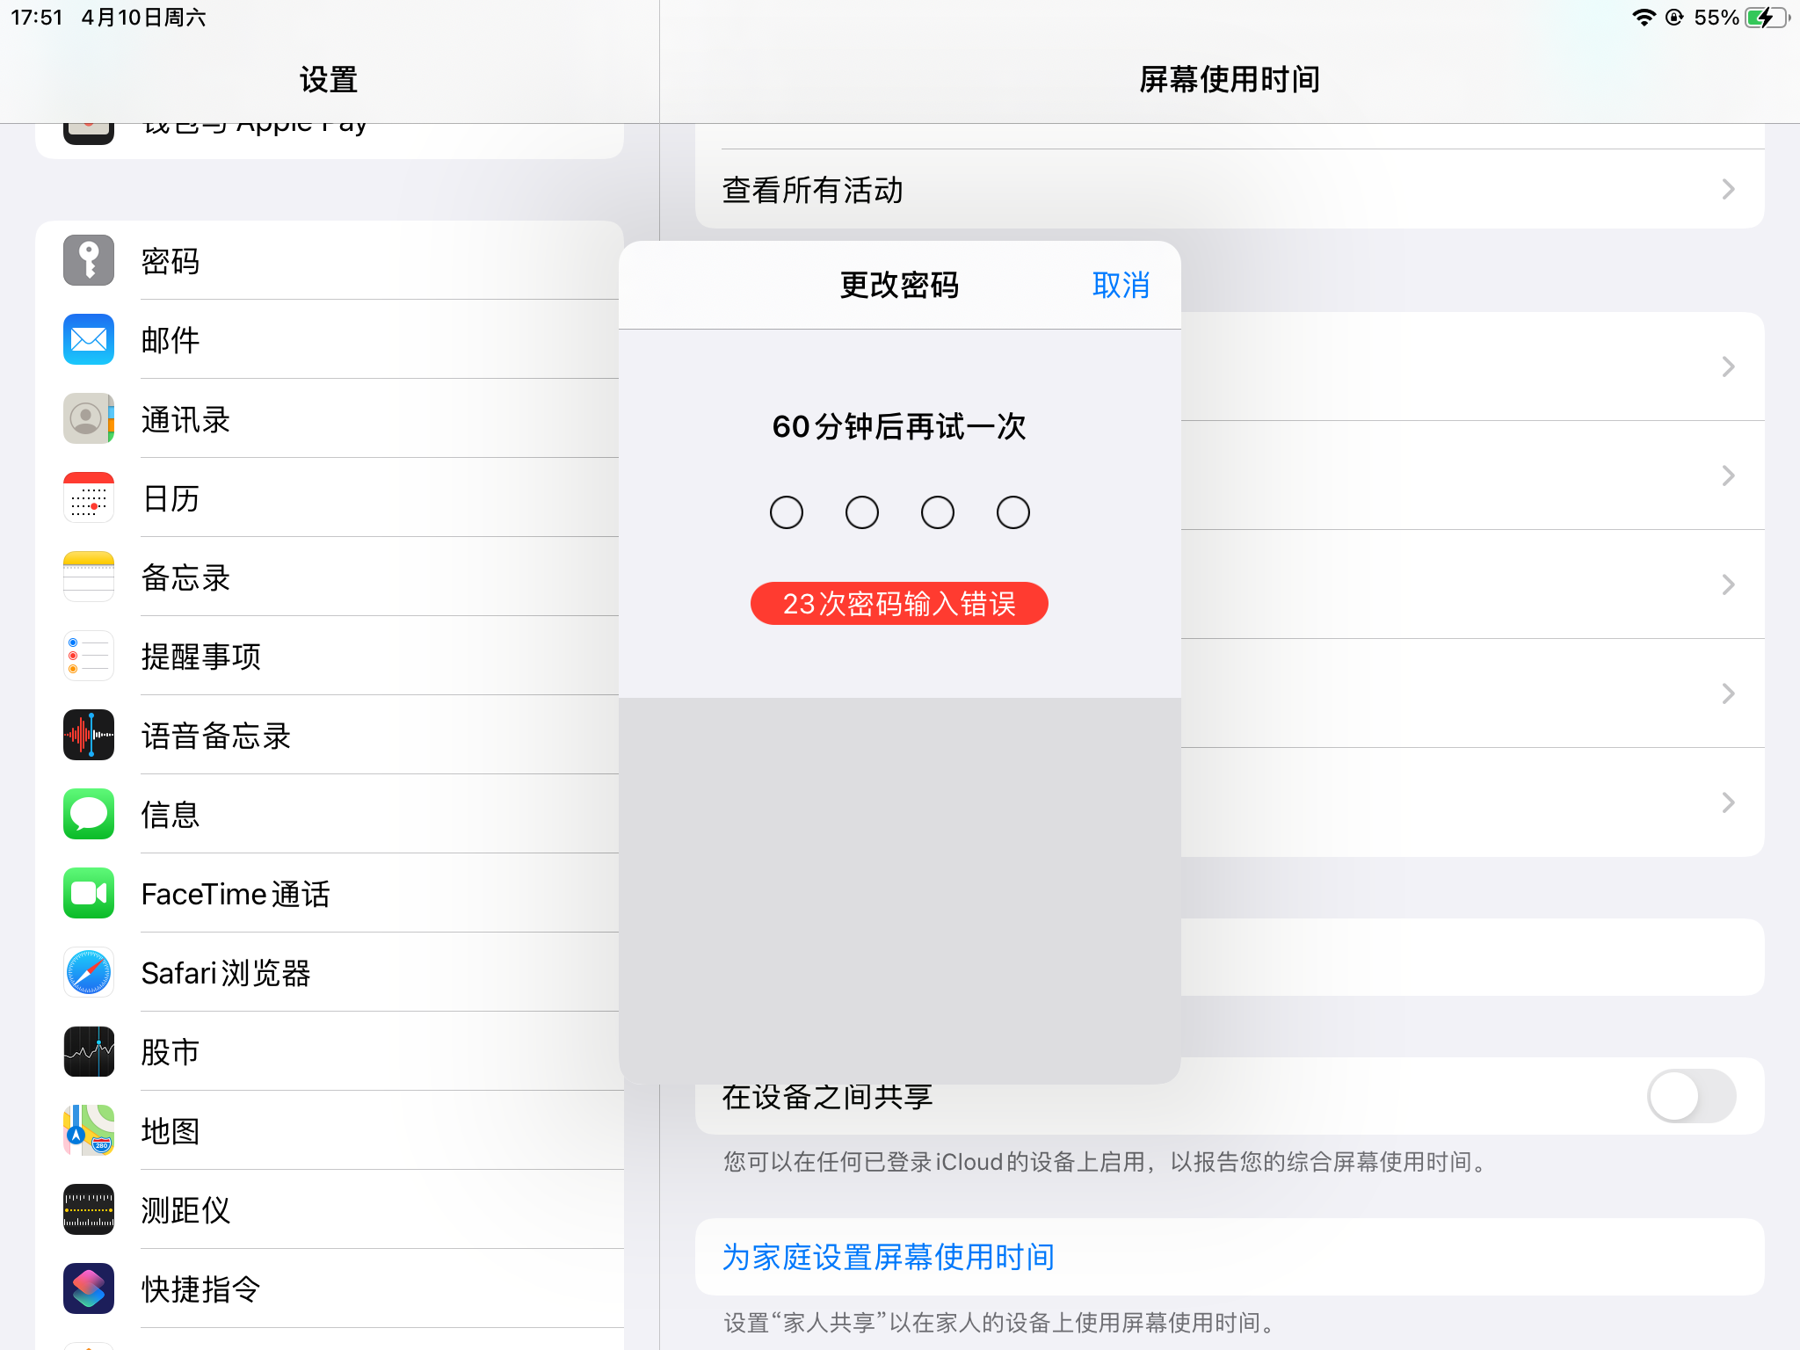The image size is (1800, 1350).
Task: Open the Maps app icon
Action: [89, 1131]
